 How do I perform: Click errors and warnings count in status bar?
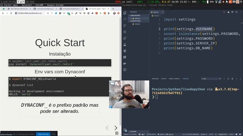[x=142, y=134]
